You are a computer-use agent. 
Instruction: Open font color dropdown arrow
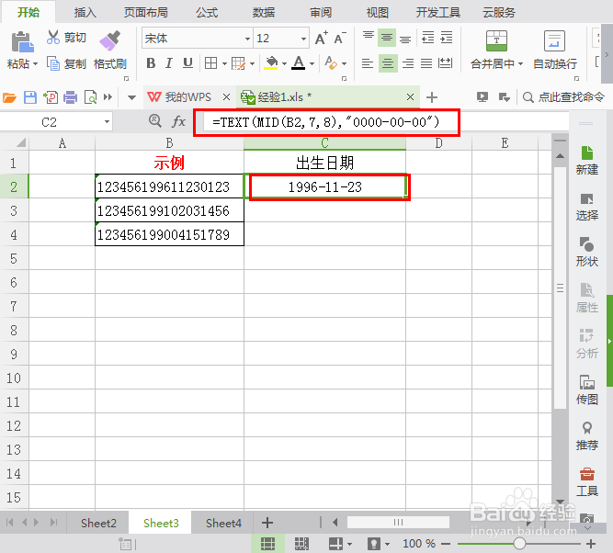(312, 63)
